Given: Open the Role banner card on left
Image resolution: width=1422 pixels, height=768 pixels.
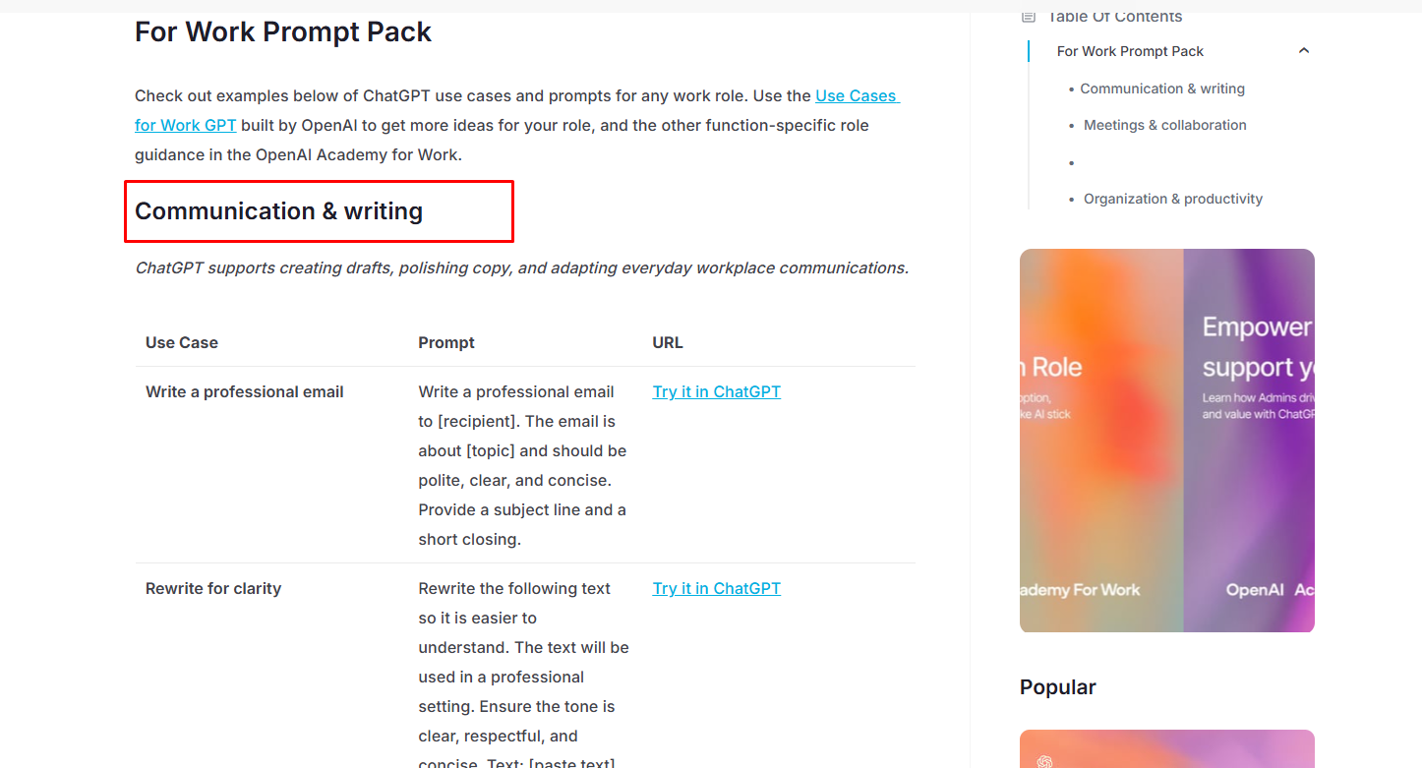Looking at the screenshot, I should (x=1100, y=440).
